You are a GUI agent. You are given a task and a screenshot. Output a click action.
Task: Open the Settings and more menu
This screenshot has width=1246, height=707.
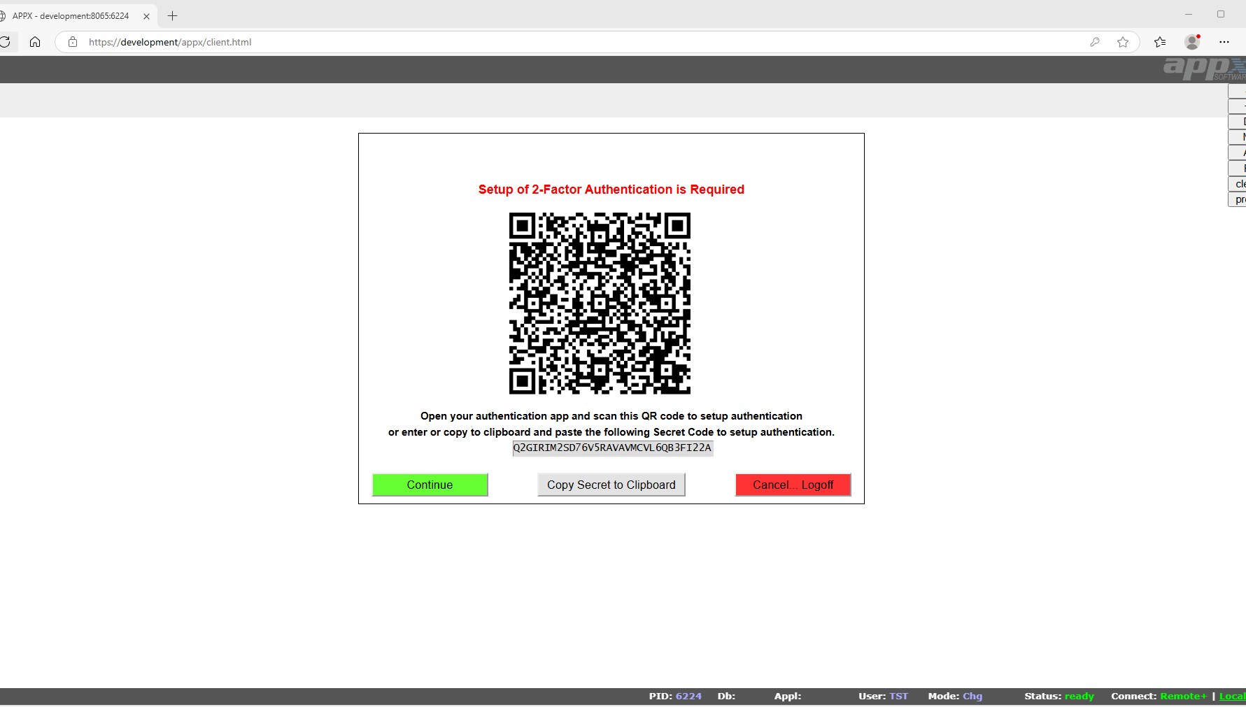[1224, 42]
